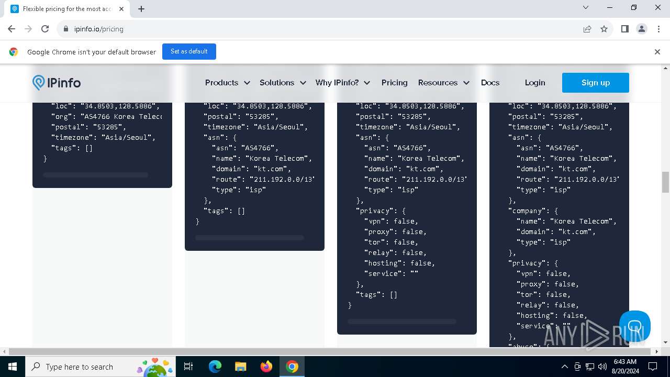The height and width of the screenshot is (377, 670).
Task: Select the Flexible pricing browser tab
Action: (x=66, y=9)
